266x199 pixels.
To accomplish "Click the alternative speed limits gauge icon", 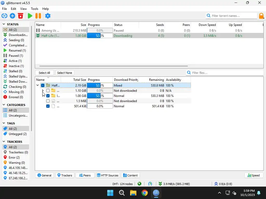I will click(150, 184).
